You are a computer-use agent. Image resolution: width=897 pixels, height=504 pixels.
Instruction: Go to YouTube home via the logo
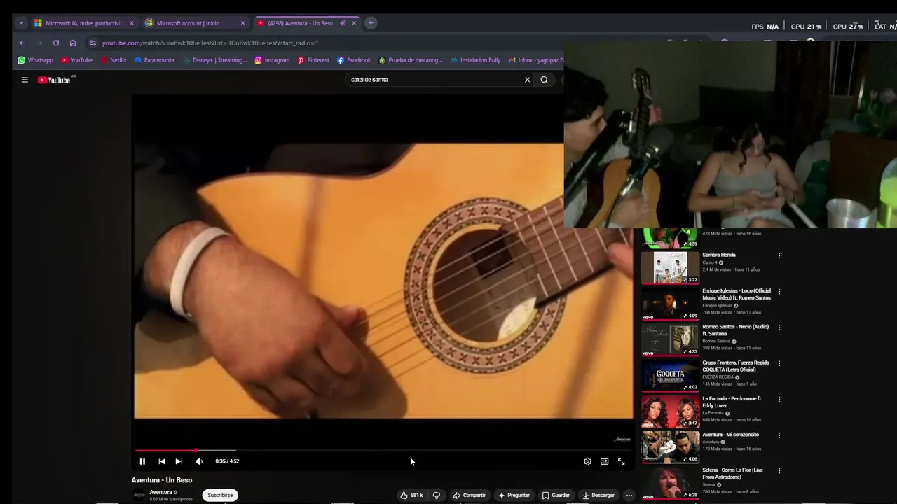click(x=54, y=80)
